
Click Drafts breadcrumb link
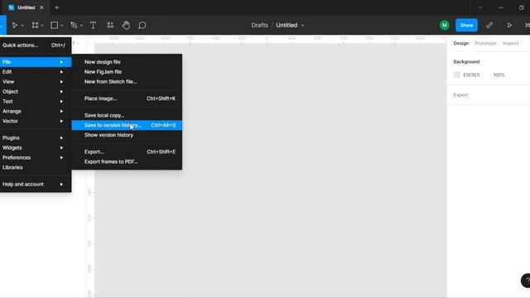259,26
